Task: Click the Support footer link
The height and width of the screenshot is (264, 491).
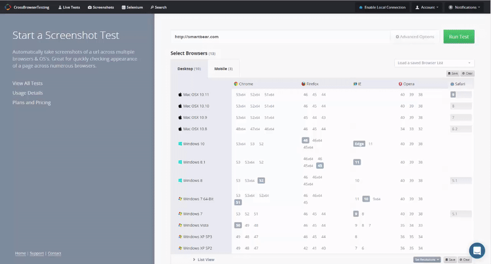Action: [x=37, y=253]
